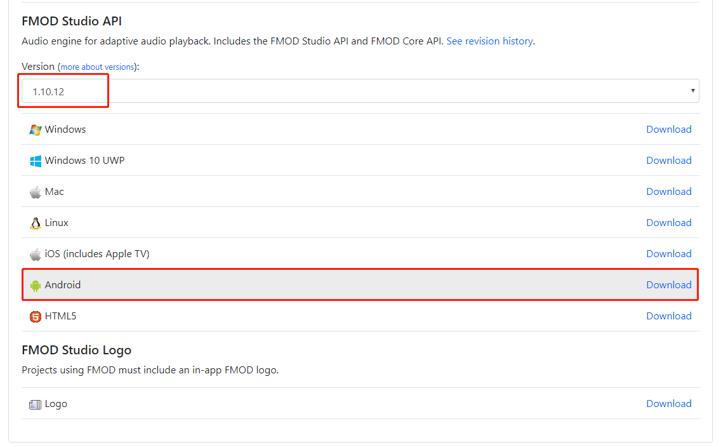Click the Linux penguin icon
Image resolution: width=721 pixels, height=447 pixels.
click(x=36, y=223)
